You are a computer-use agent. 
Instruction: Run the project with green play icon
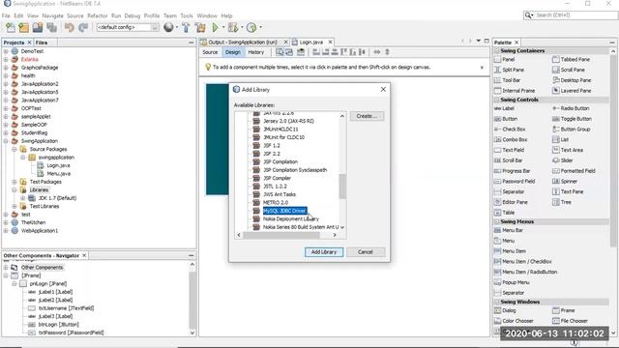point(215,27)
